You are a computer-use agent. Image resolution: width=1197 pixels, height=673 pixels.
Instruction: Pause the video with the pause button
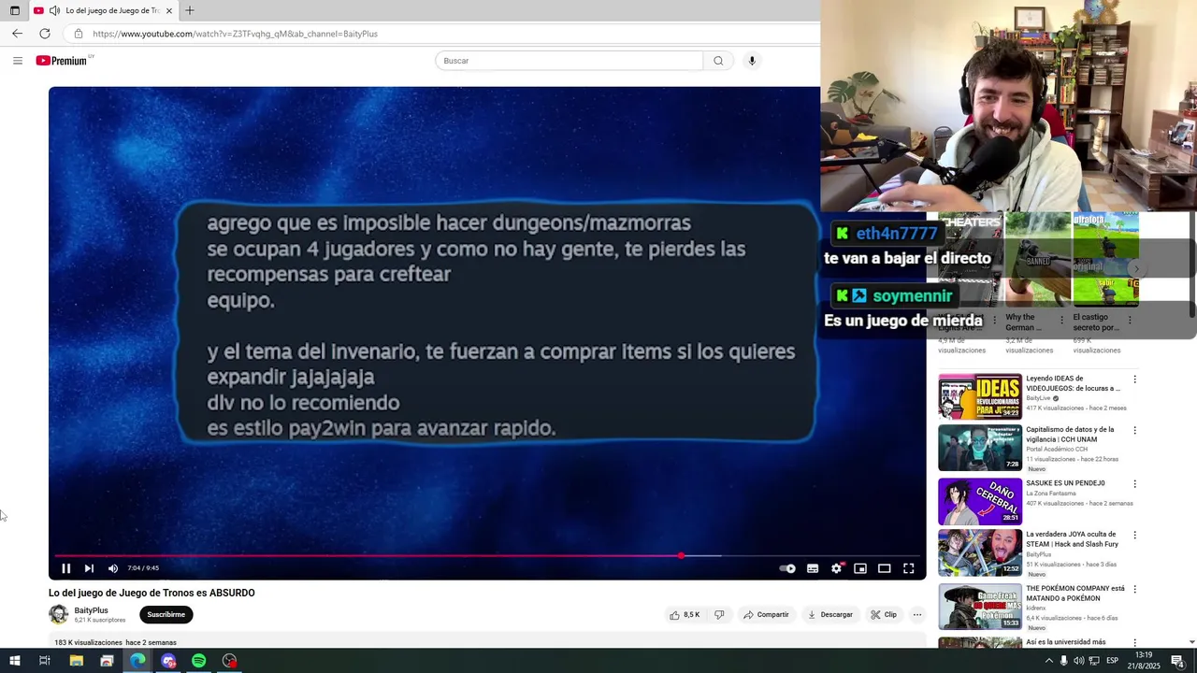65,568
